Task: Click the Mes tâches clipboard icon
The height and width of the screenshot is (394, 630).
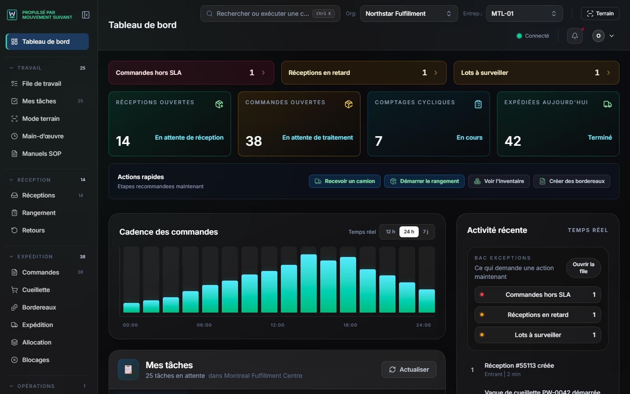Action: click(128, 369)
